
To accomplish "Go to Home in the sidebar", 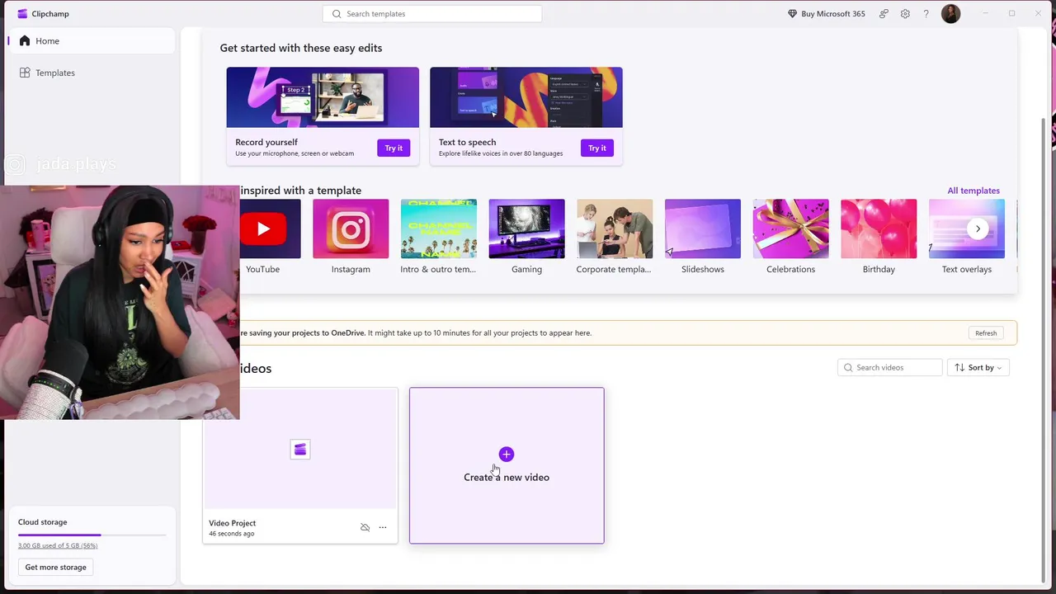I will point(91,41).
